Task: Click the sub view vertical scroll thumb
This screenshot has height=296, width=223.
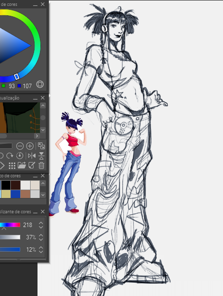Action: (x=43, y=118)
